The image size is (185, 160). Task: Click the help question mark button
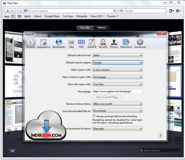pos(160,135)
